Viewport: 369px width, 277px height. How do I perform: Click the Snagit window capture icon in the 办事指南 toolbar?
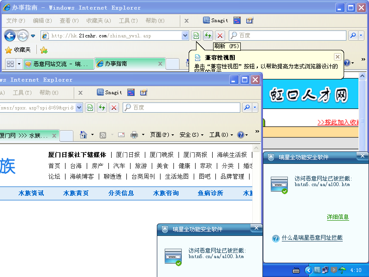[237, 20]
